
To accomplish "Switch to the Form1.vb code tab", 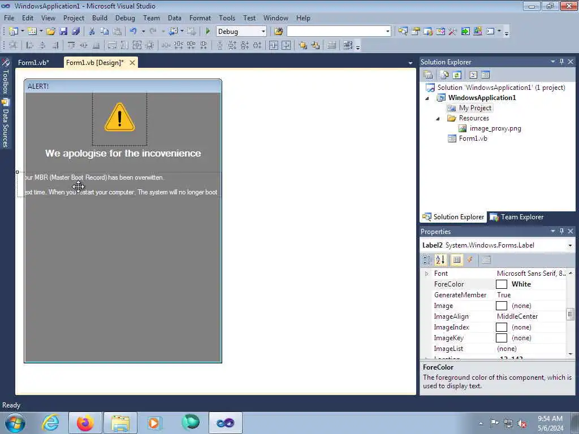I will pos(33,63).
